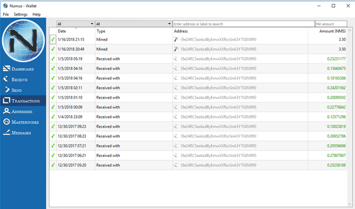The height and width of the screenshot is (209, 355).
Task: Click confirmed checkmark of 1/16/2018 21:15 row
Action: (x=53, y=39)
